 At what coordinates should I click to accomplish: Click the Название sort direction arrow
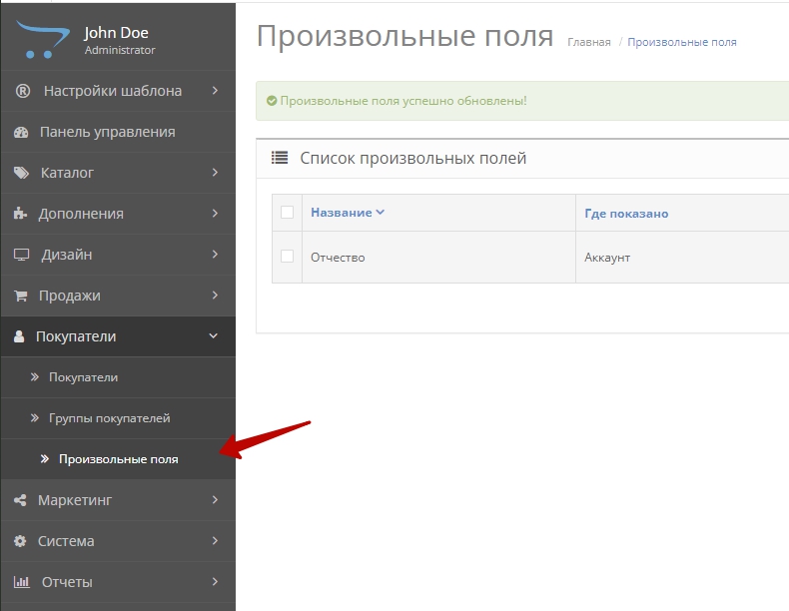pyautogui.click(x=381, y=213)
